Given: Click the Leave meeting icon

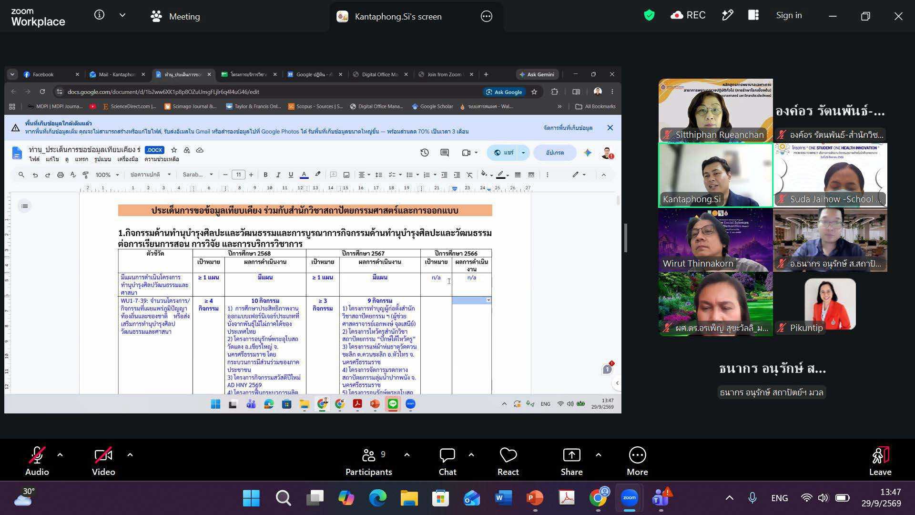Looking at the screenshot, I should click(880, 462).
